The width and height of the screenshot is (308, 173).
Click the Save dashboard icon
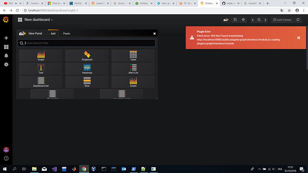pos(235,20)
